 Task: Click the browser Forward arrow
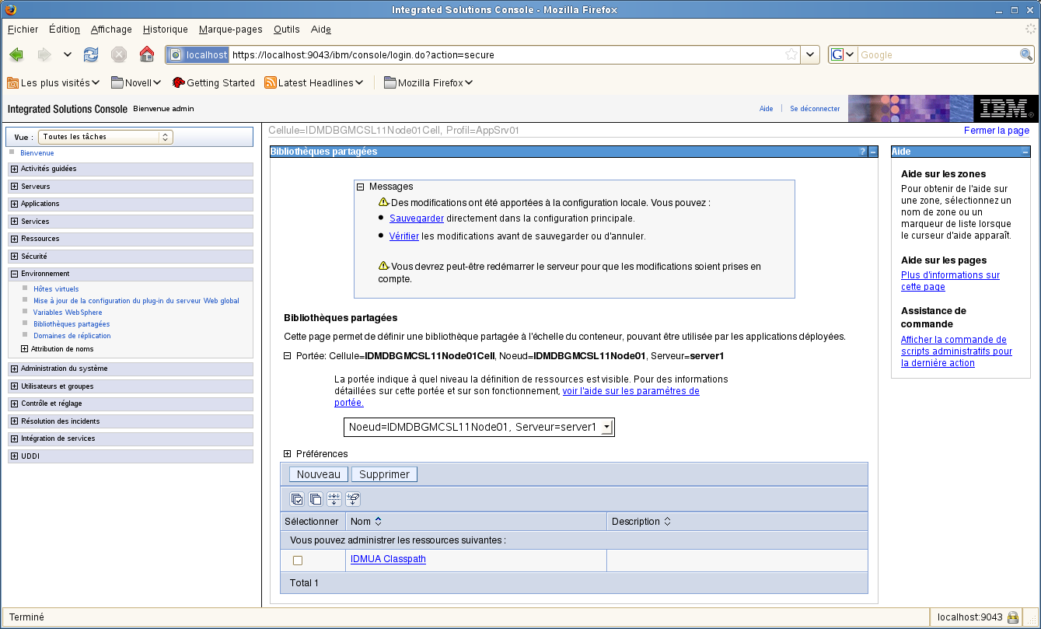pos(44,54)
